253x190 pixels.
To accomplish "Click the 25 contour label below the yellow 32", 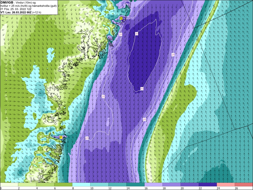I will [121, 34].
